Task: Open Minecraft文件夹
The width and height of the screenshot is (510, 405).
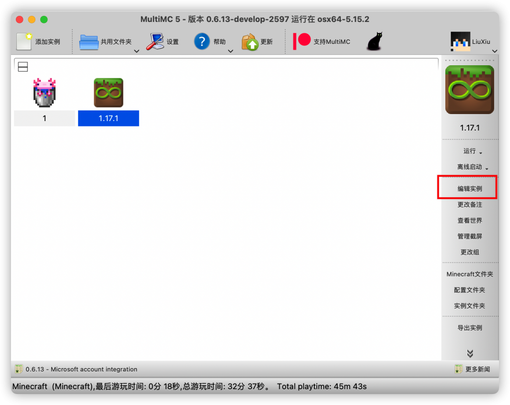Action: click(x=470, y=274)
